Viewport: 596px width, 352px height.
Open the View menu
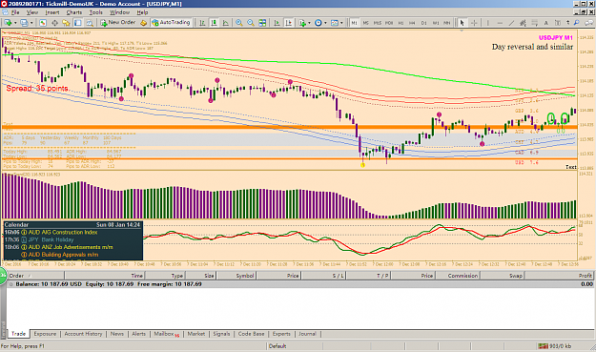[x=31, y=12]
